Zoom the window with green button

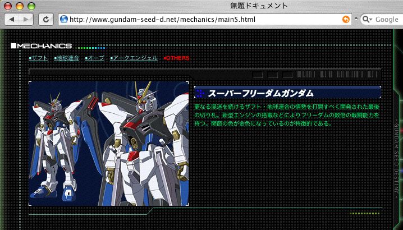coord(31,6)
